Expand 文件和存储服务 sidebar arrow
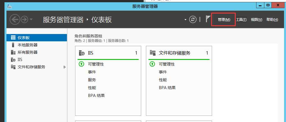 click(x=65, y=67)
